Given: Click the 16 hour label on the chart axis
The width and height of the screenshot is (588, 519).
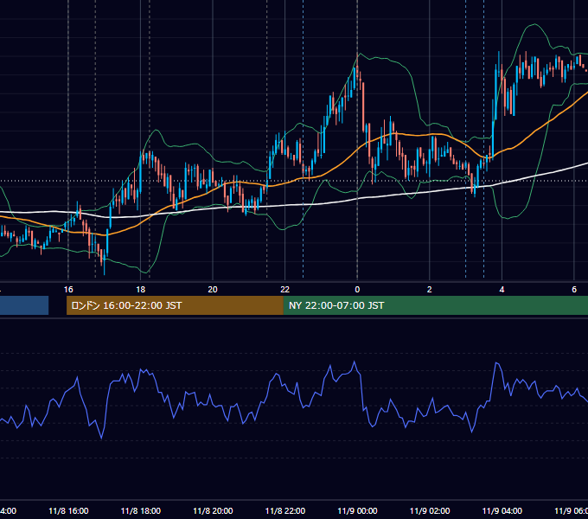Looking at the screenshot, I should coord(68,290).
